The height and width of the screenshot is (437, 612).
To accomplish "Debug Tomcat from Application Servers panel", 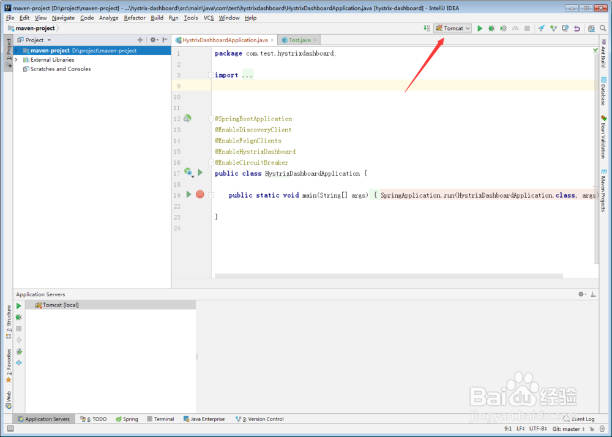I will [x=19, y=317].
